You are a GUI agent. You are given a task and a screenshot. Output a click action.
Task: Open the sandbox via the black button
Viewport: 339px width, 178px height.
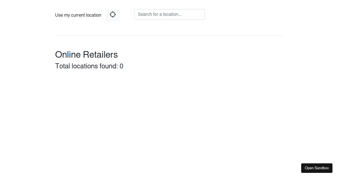tap(317, 168)
